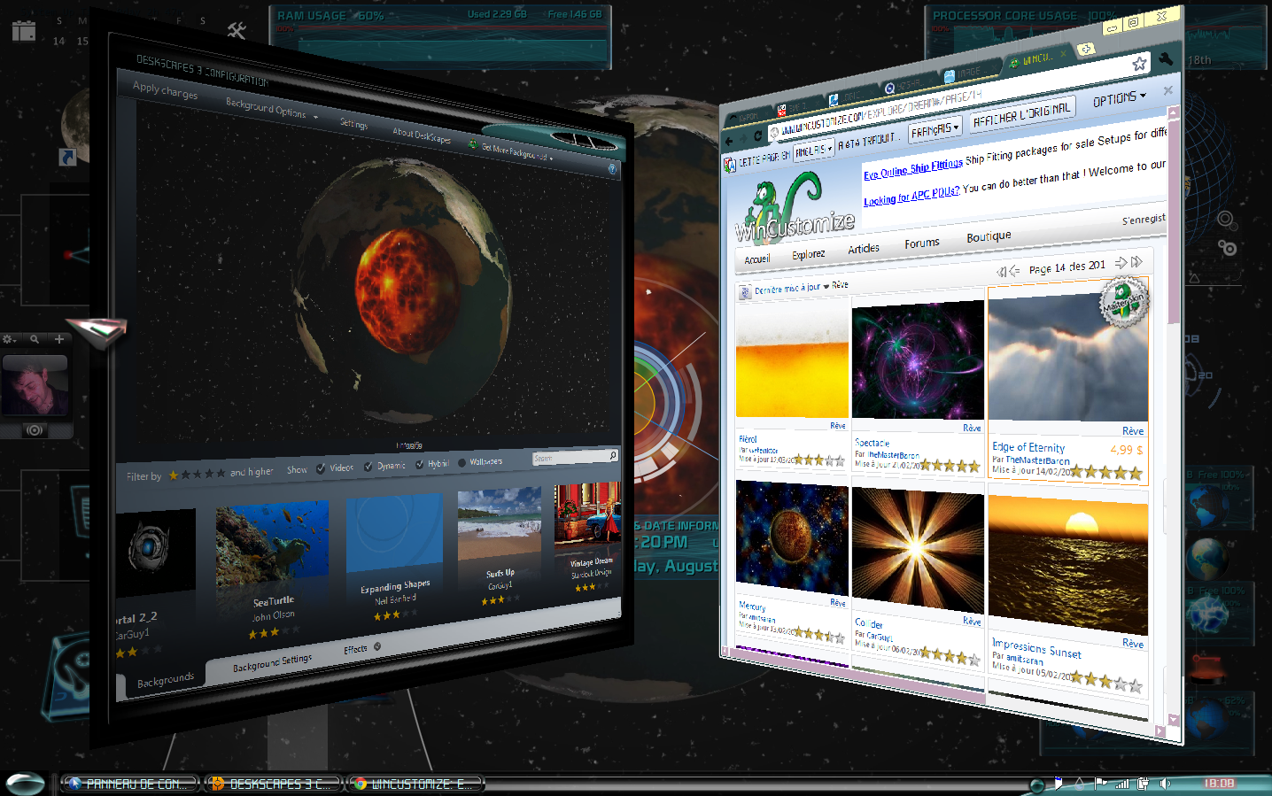The image size is (1272, 796).
Task: Open the Spectacle dream thumbnail
Action: 918,359
